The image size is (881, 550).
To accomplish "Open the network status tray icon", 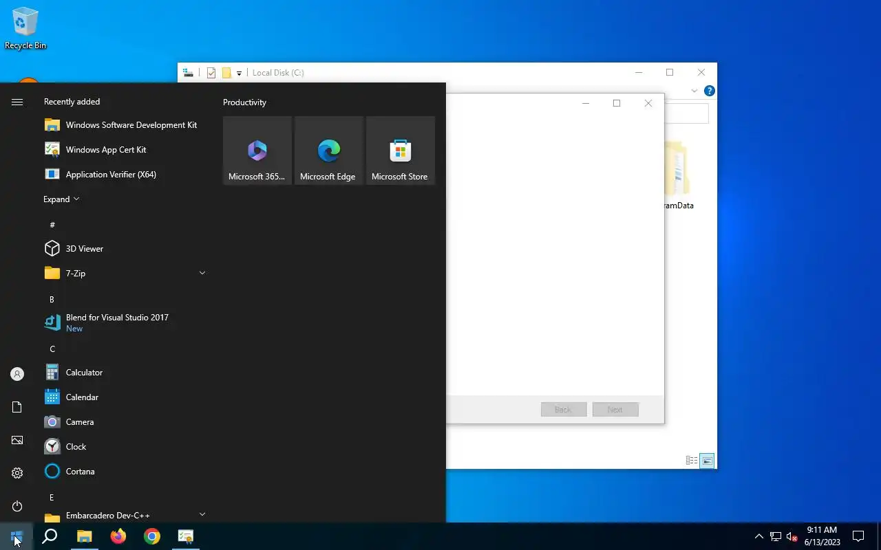I will click(x=776, y=536).
